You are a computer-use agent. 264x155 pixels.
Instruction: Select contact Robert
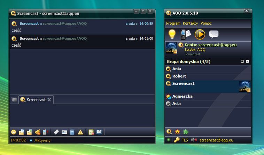pos(208,76)
